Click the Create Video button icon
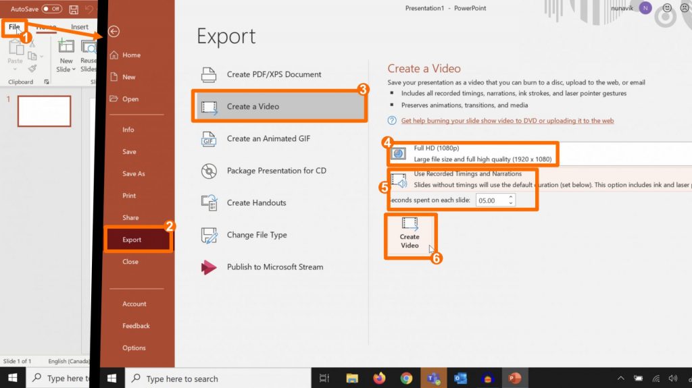This screenshot has width=692, height=388. (x=410, y=224)
